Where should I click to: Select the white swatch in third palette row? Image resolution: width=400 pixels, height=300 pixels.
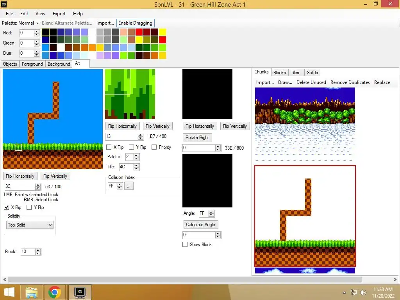tap(61, 47)
